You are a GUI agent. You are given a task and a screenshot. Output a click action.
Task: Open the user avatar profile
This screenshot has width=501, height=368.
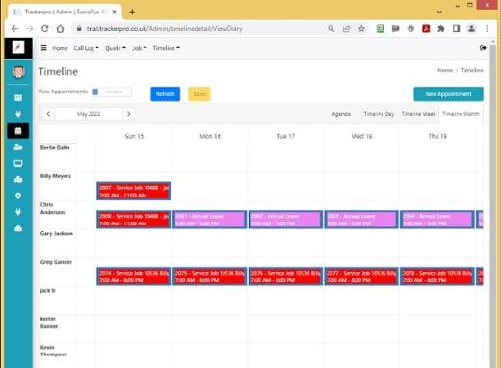pyautogui.click(x=18, y=71)
